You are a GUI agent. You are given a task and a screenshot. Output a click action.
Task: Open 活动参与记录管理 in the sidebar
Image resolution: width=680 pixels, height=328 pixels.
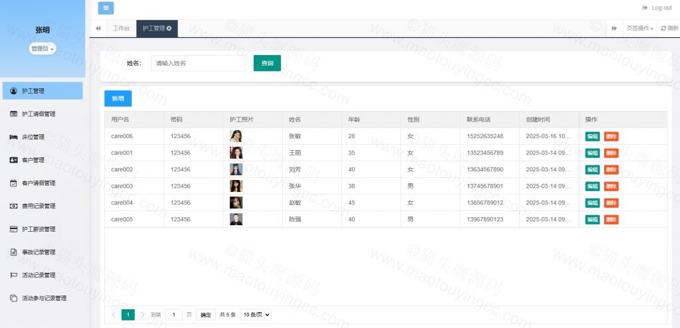coord(42,298)
